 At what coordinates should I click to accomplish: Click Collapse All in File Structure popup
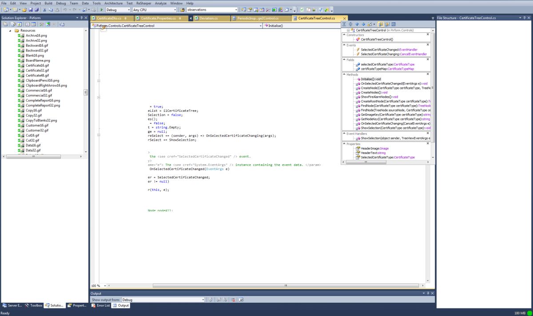[350, 24]
